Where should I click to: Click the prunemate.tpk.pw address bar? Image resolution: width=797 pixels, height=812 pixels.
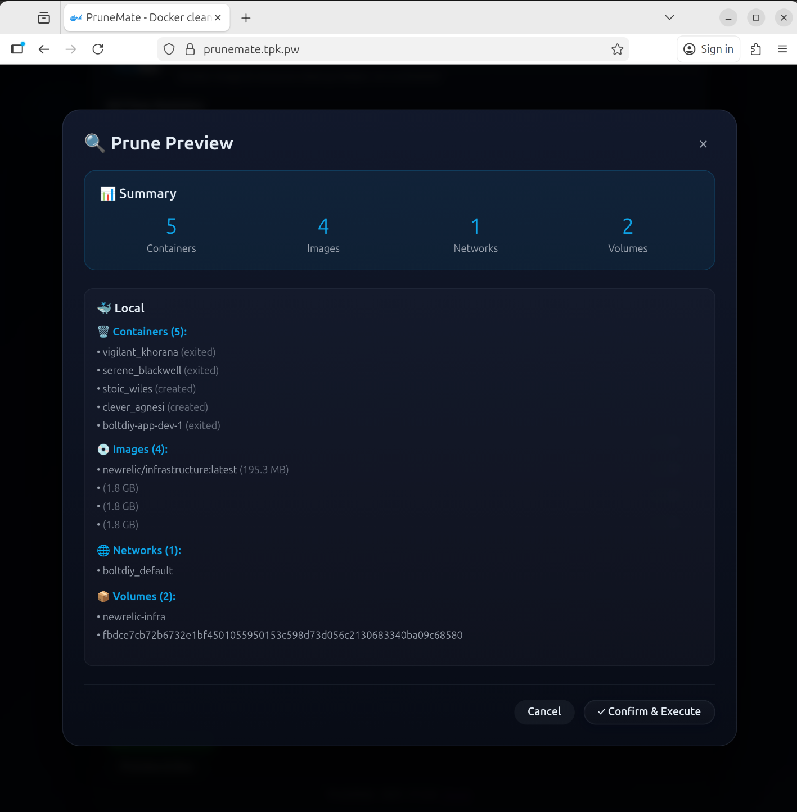point(394,49)
